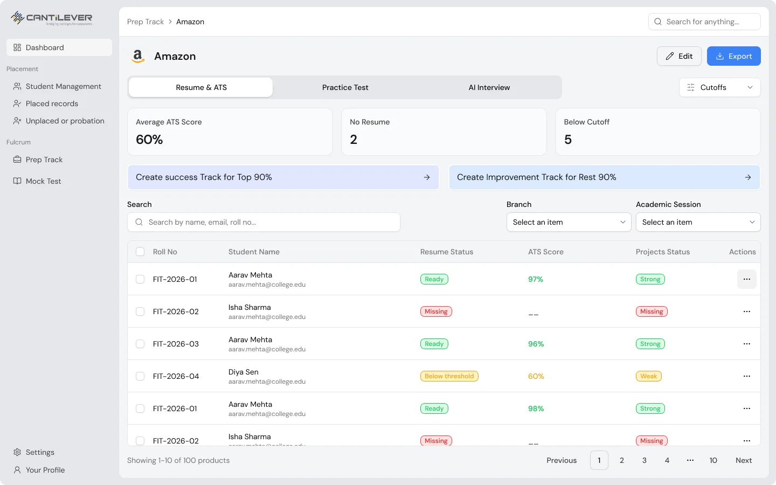Click the Settings gear icon

(17, 452)
